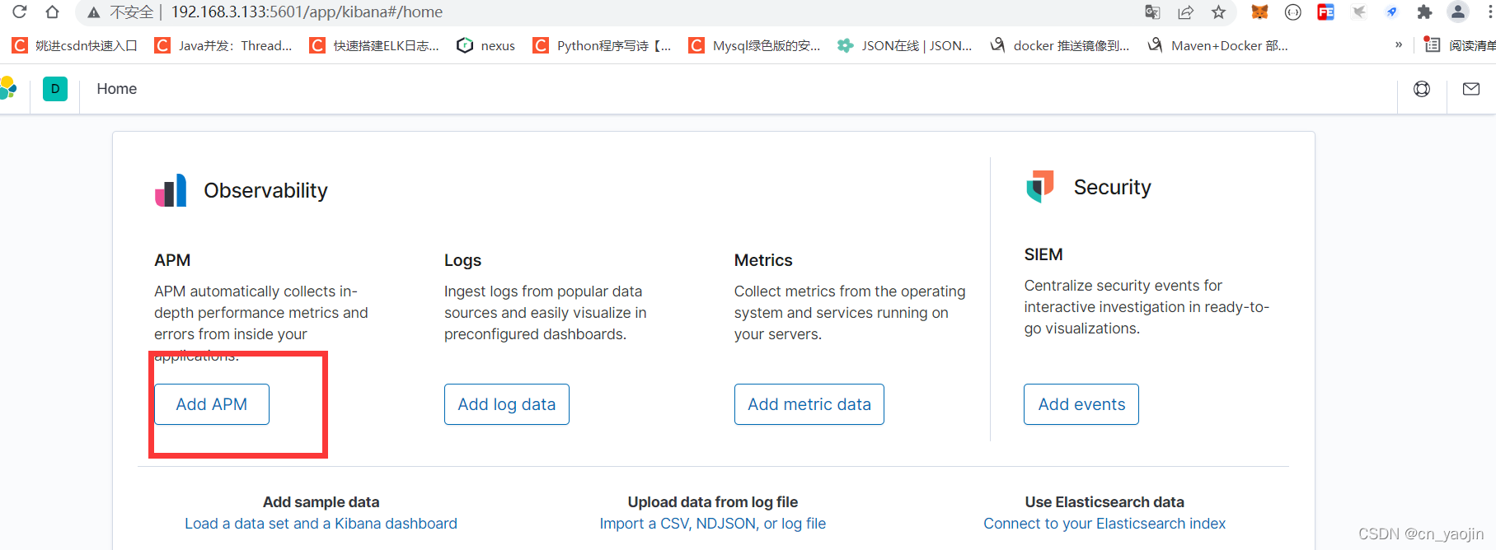The width and height of the screenshot is (1496, 550).
Task: Click the Observability bar chart logo
Action: (x=171, y=190)
